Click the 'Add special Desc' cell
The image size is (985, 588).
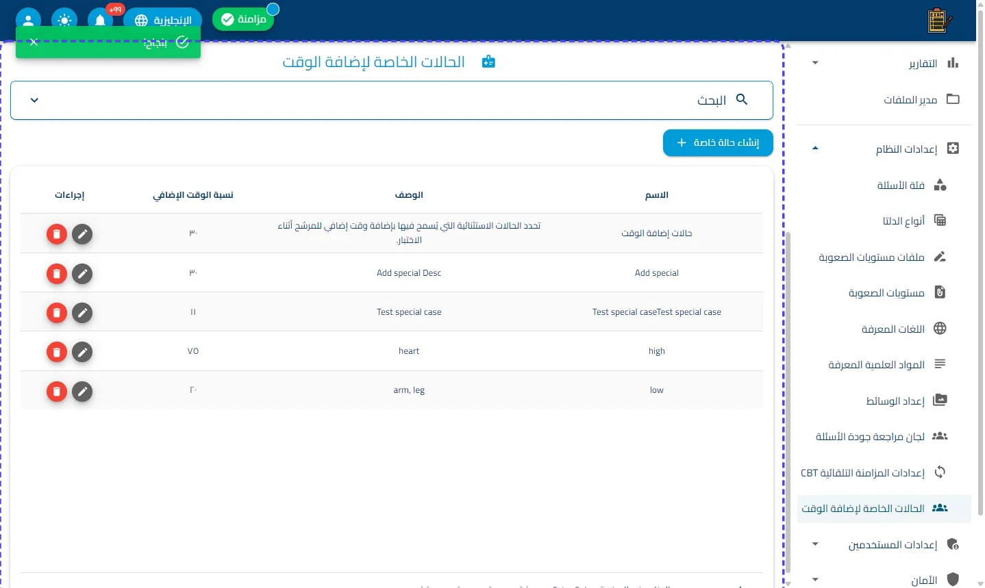click(x=409, y=273)
